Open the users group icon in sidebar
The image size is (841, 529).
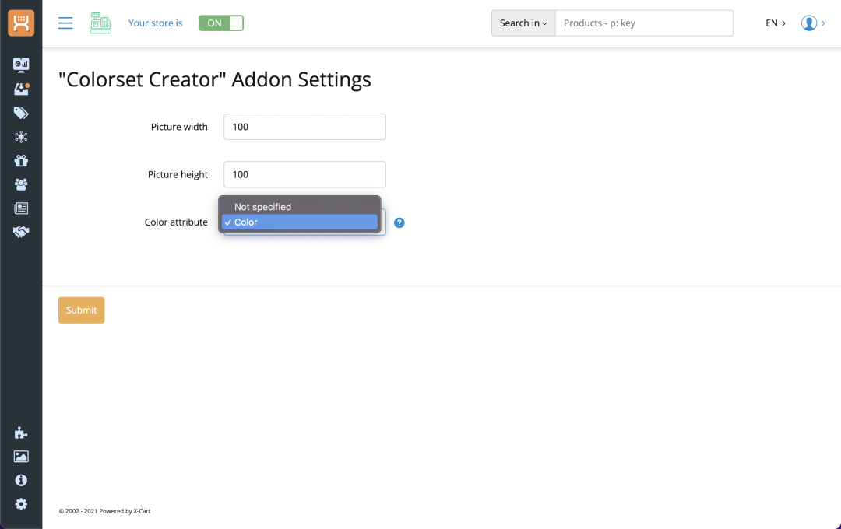(21, 184)
